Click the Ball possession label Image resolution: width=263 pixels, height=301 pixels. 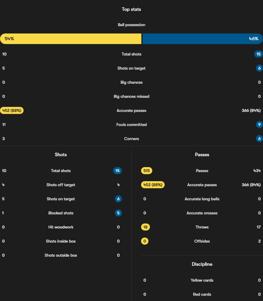point(131,25)
